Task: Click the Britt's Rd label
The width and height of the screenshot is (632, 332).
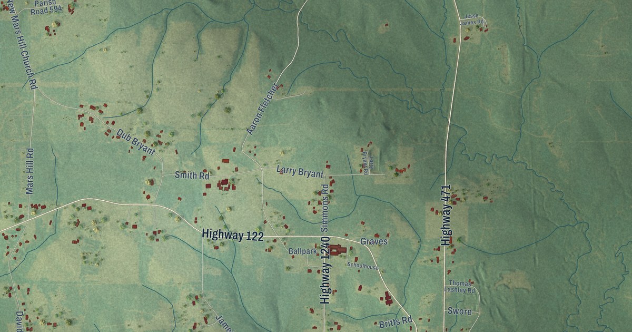Action: [396, 321]
